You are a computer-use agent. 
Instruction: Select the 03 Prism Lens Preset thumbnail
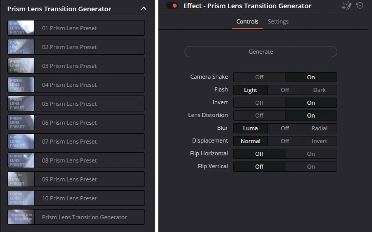pyautogui.click(x=21, y=66)
